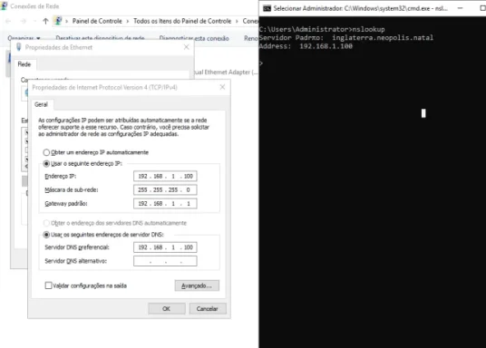The image size is (486, 348).
Task: Open the Organizar dropdown menu
Action: click(24, 38)
